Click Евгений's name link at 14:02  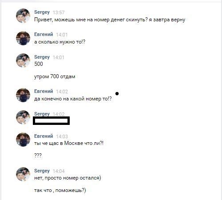[44, 91]
